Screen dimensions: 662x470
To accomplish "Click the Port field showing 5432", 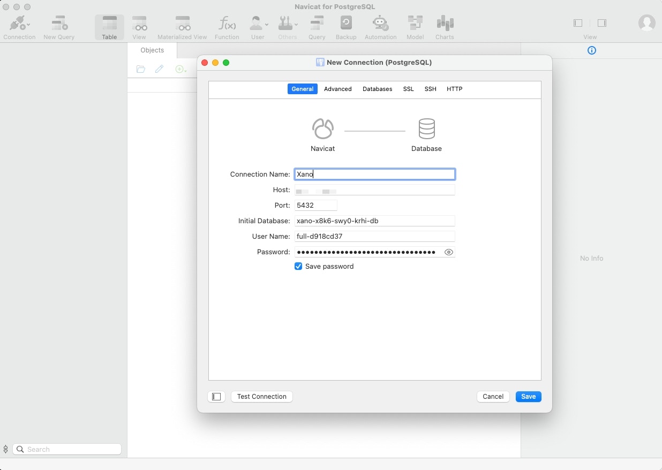I will pos(316,205).
